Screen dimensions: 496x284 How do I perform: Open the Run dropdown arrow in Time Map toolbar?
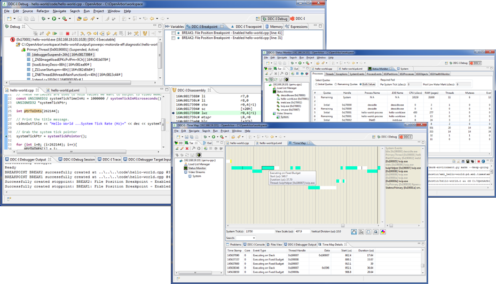coord(218,136)
